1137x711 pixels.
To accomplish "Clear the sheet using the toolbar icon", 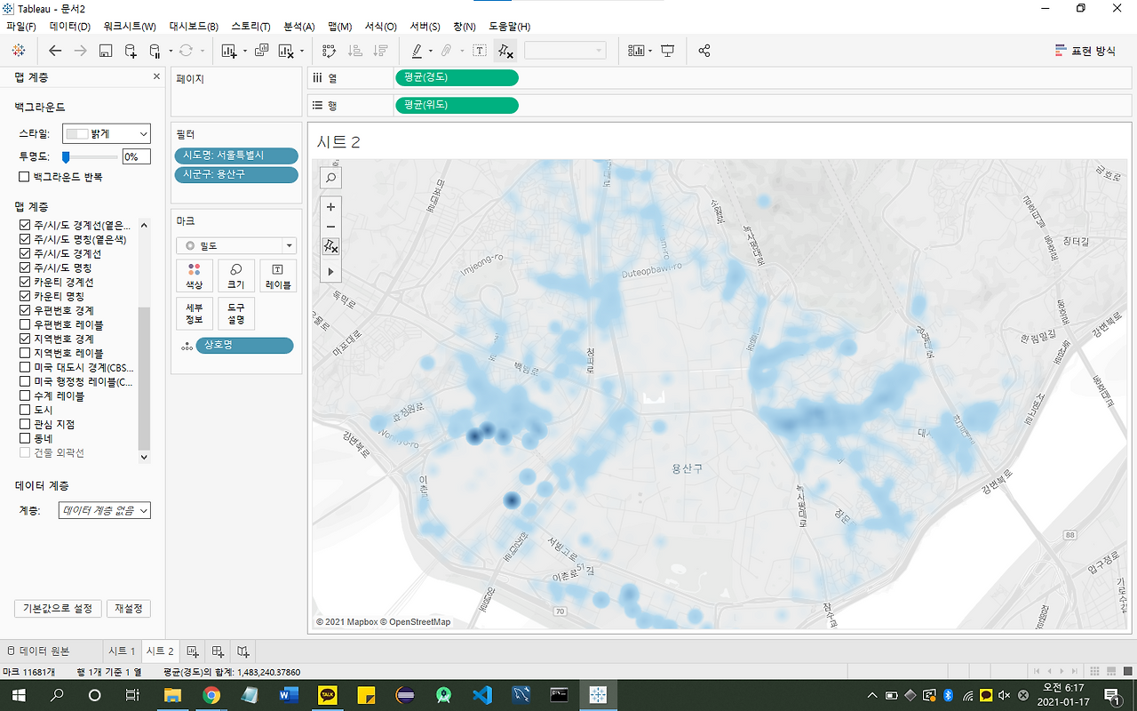I will coord(286,51).
